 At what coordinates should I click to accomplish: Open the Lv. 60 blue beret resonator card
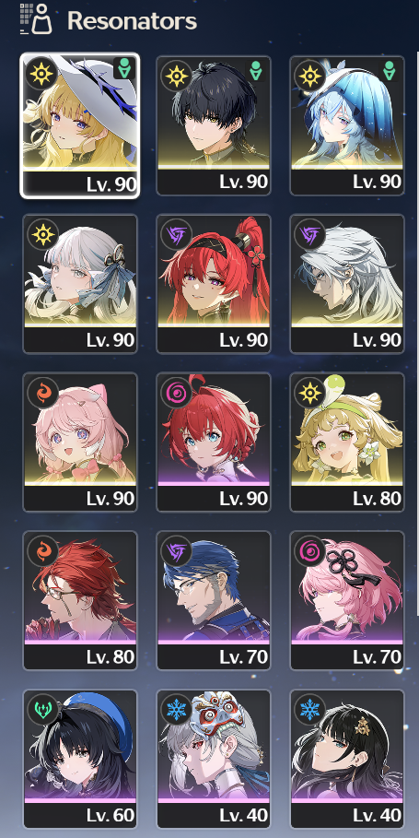(80, 759)
